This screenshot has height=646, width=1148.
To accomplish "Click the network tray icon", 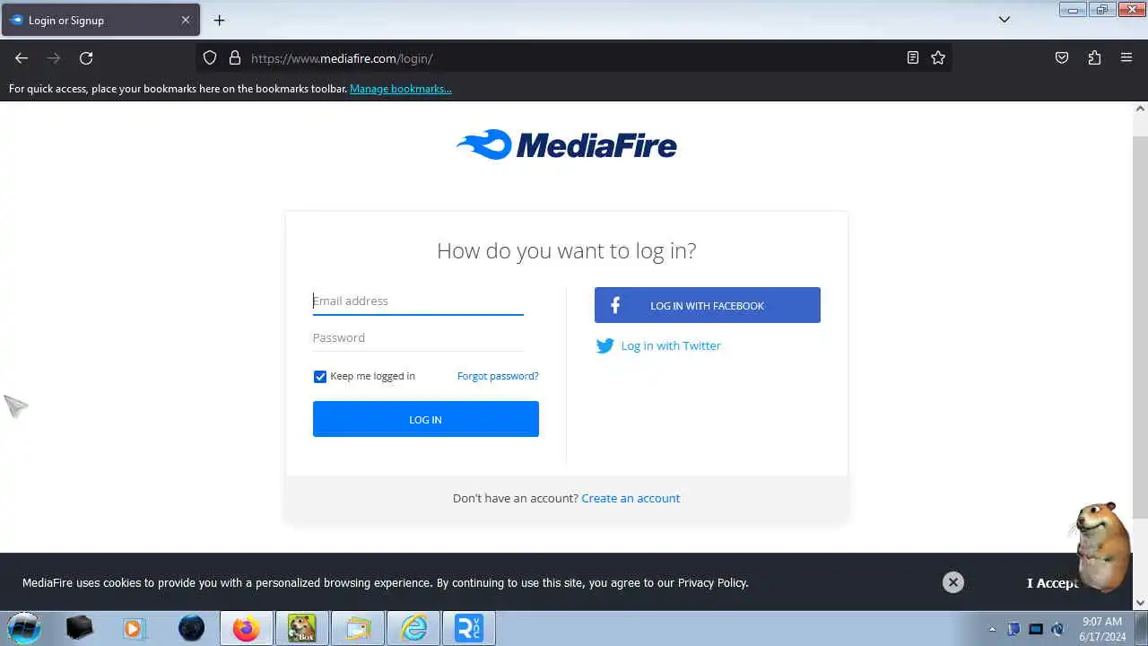I will [x=1036, y=629].
